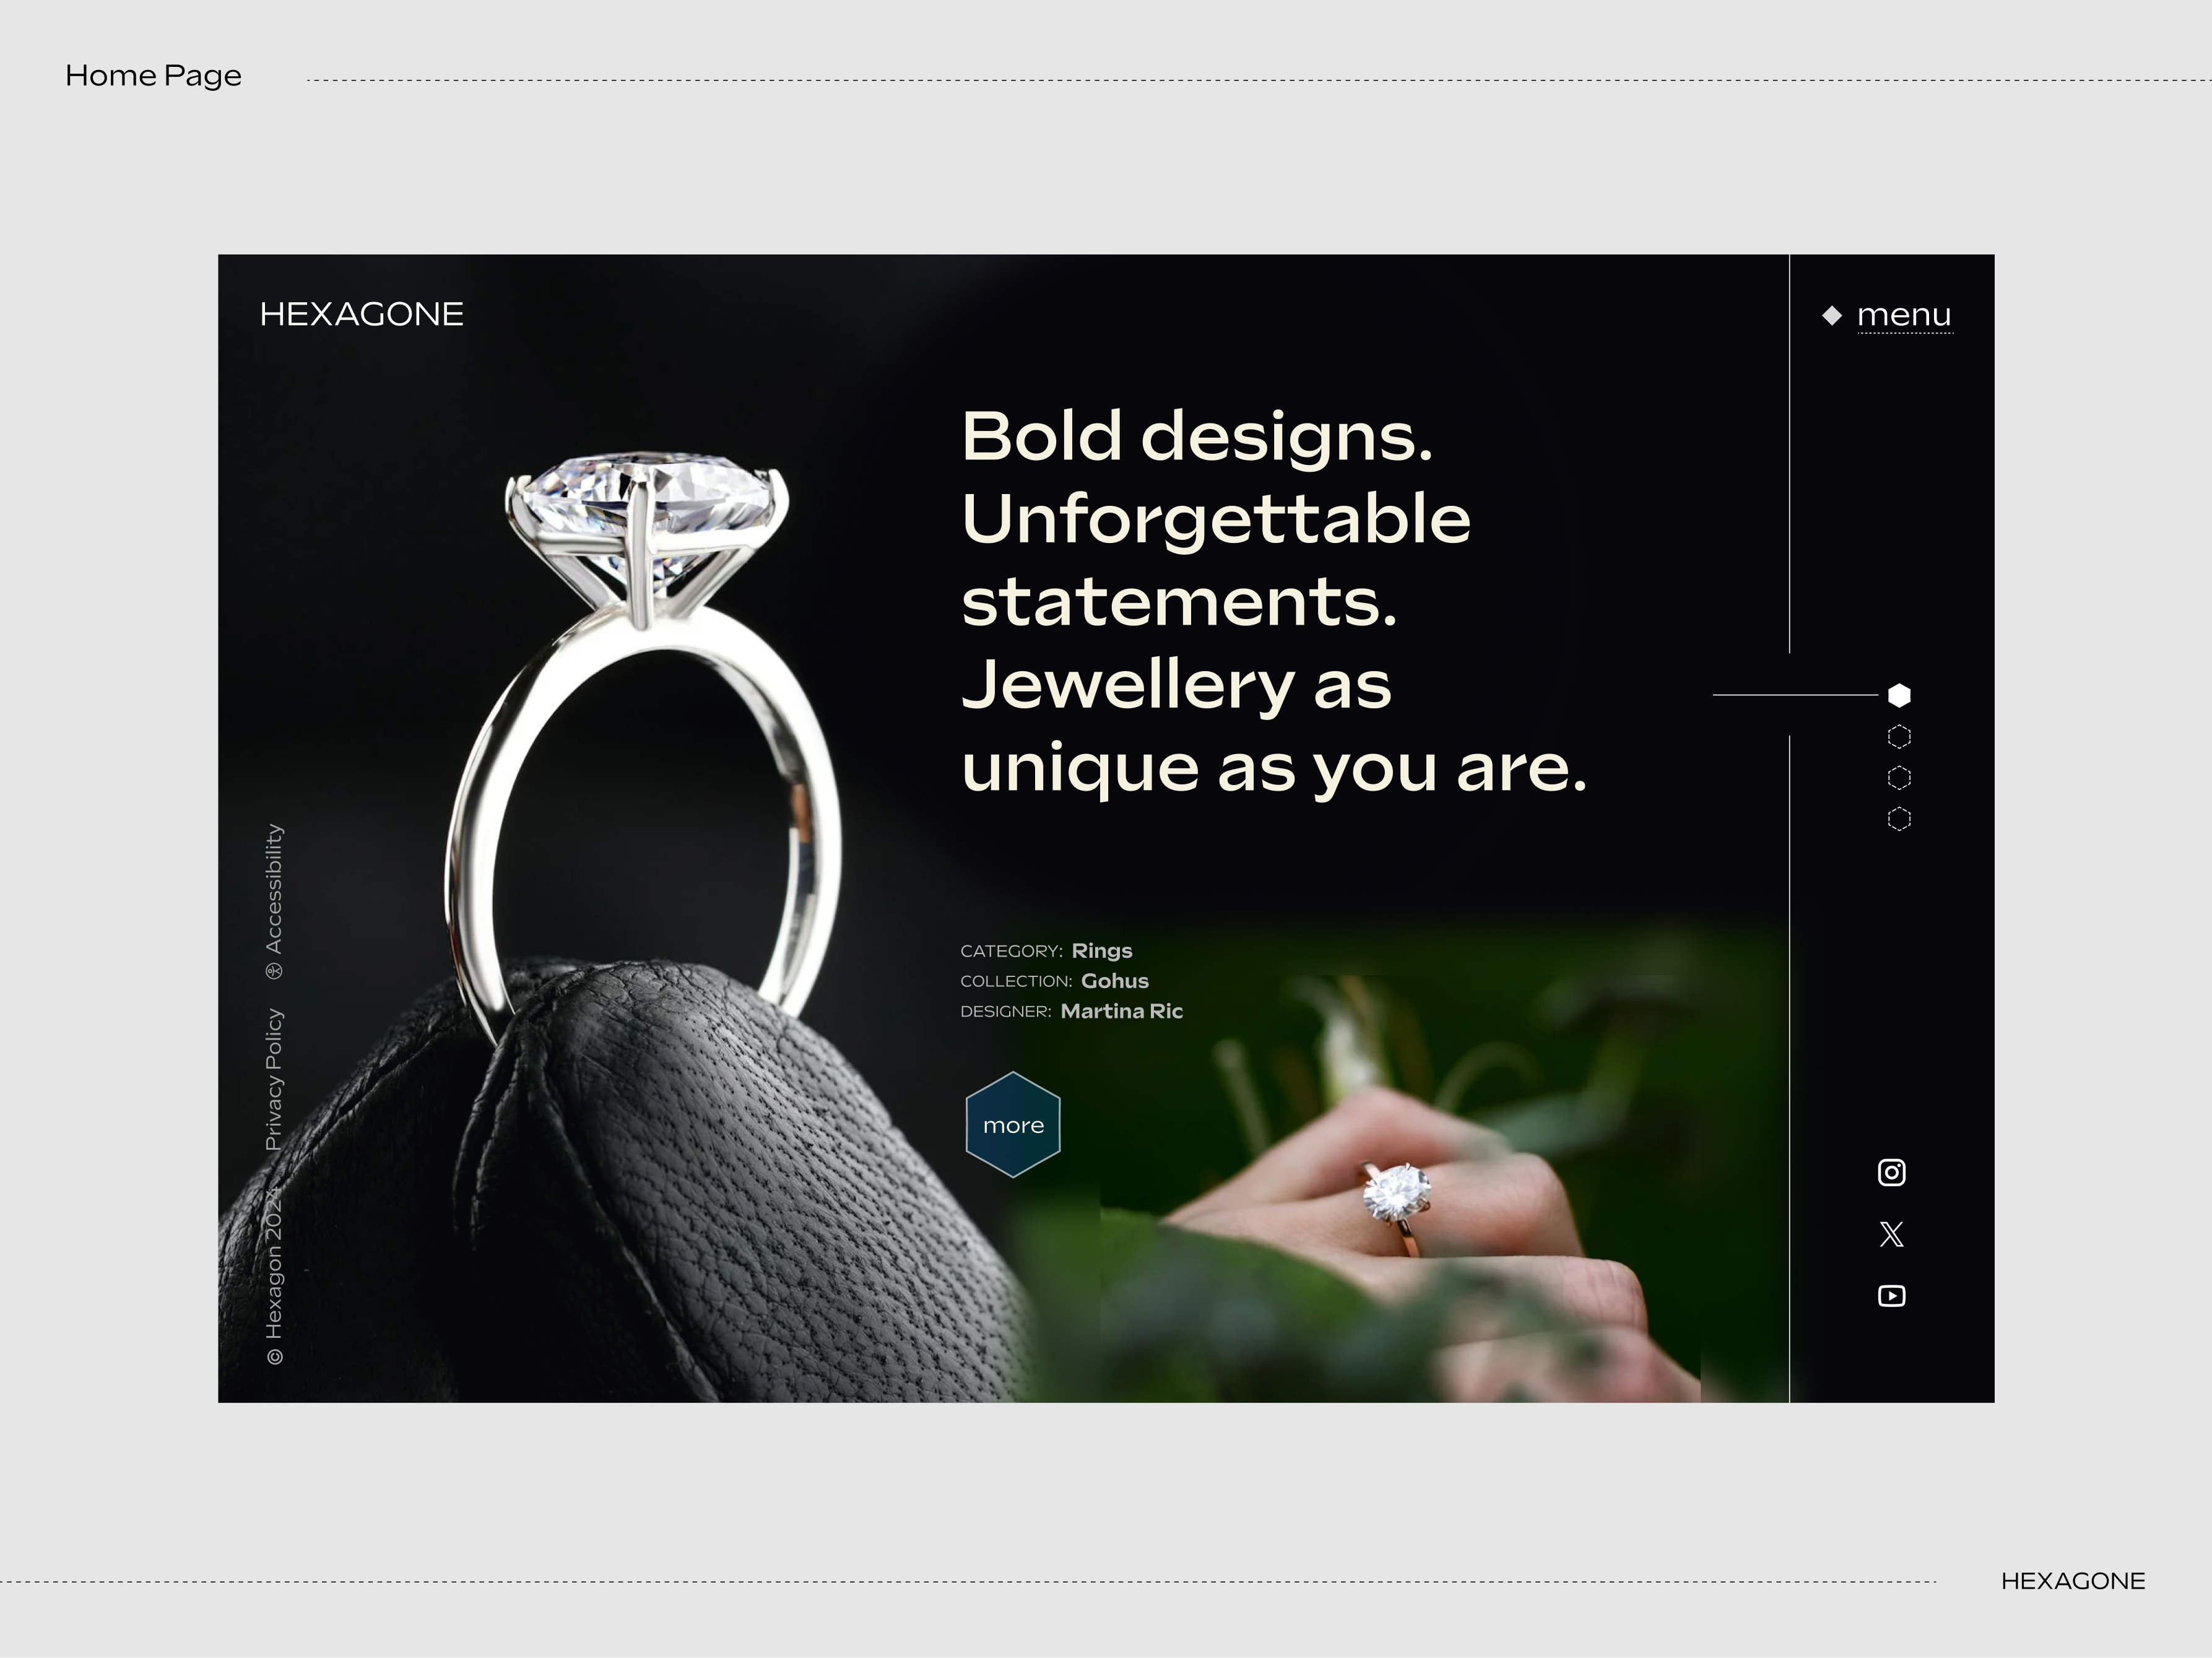Click the copyright symbol before Hexagon 2024
2212x1658 pixels.
coord(275,1357)
